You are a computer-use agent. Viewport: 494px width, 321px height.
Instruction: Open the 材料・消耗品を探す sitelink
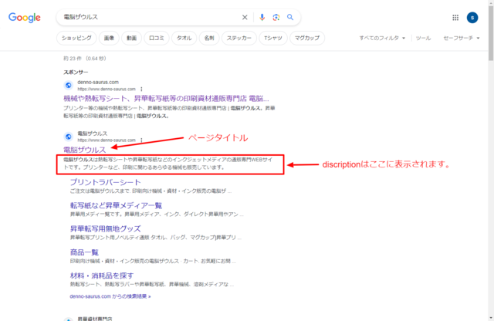point(102,275)
